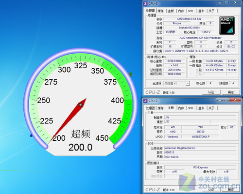Click the LPCIO vendor value Winbond

(173, 136)
